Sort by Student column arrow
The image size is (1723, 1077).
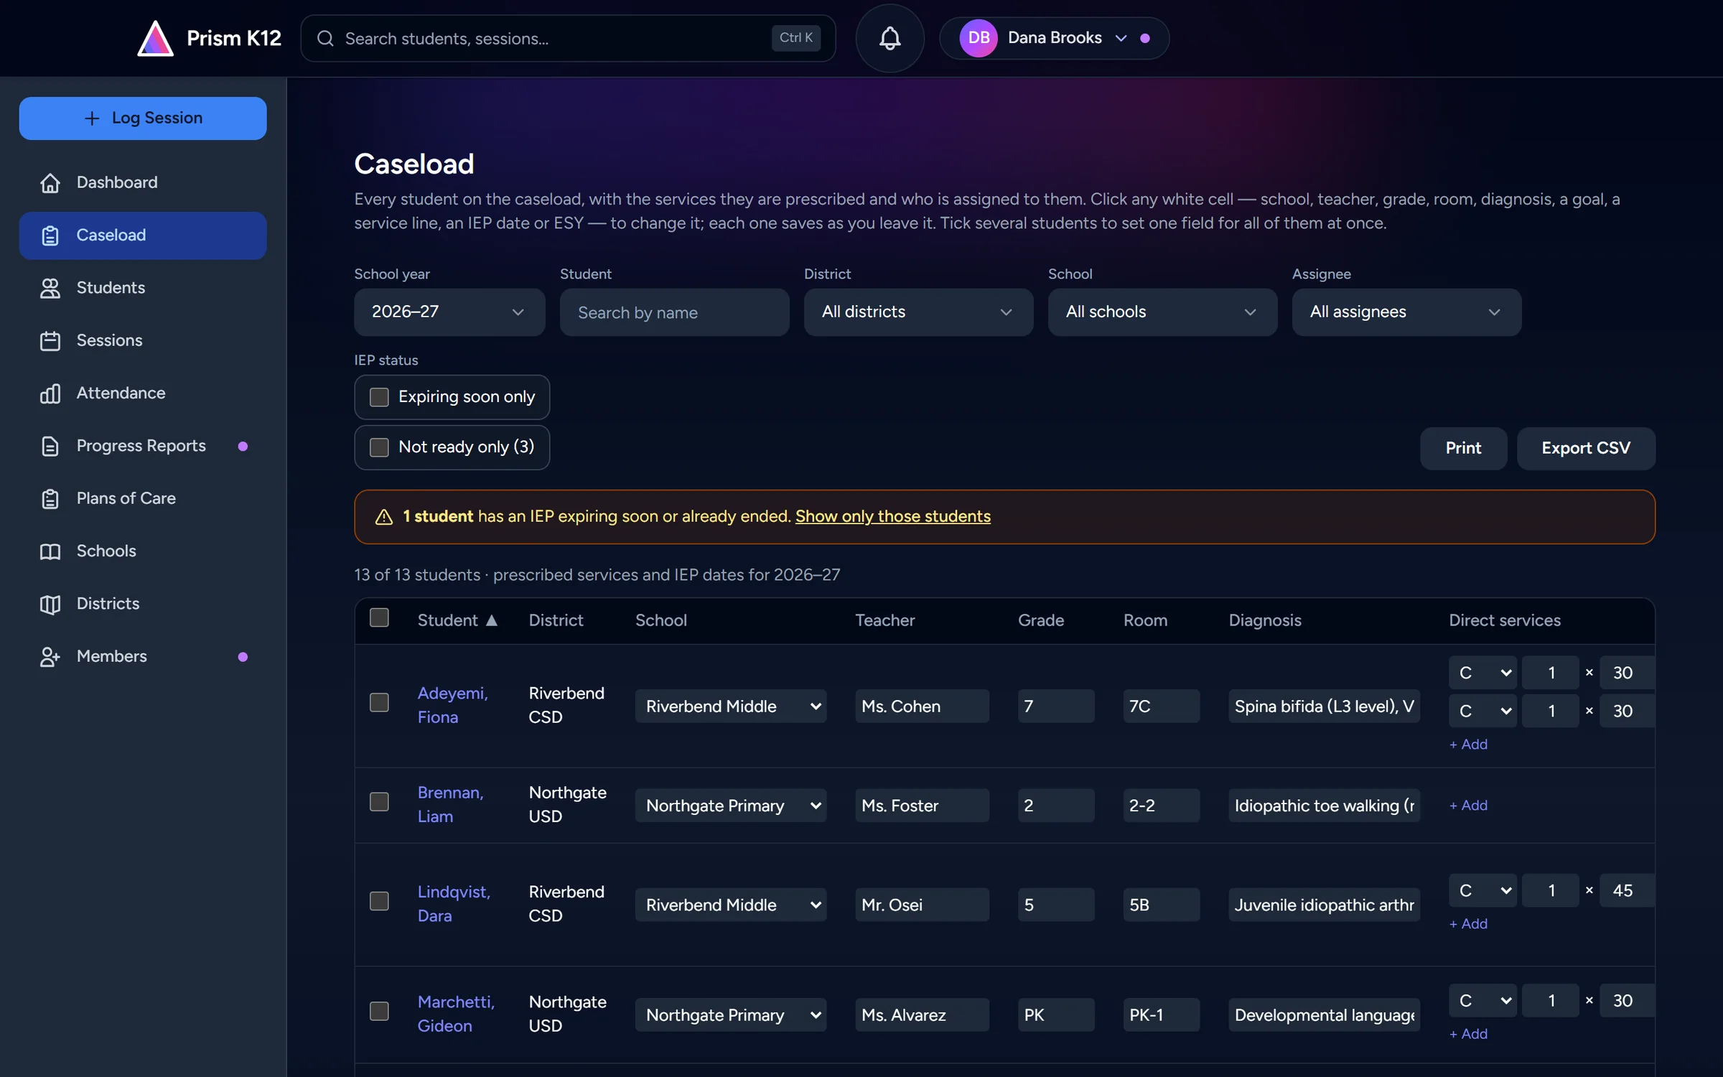point(492,620)
